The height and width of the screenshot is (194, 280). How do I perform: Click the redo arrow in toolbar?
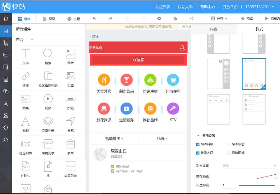[x=110, y=18]
